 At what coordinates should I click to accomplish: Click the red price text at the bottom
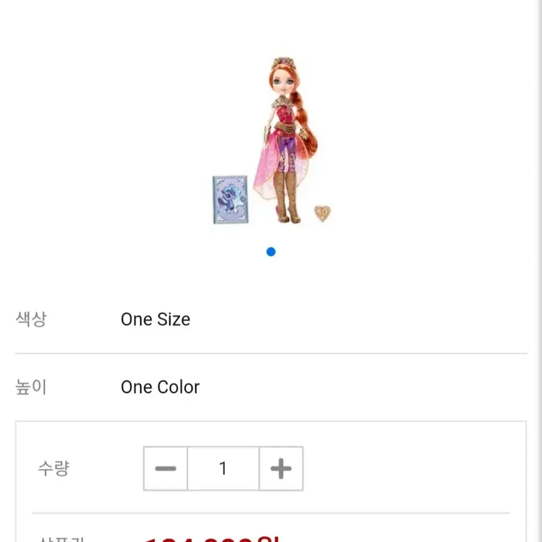tap(211, 539)
